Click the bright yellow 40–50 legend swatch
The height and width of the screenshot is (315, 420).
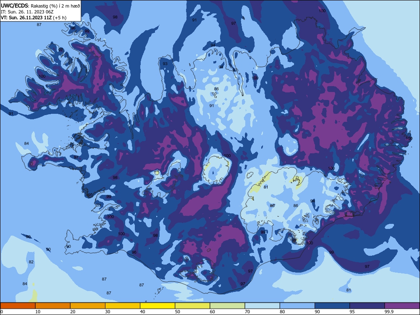[x=157, y=306]
